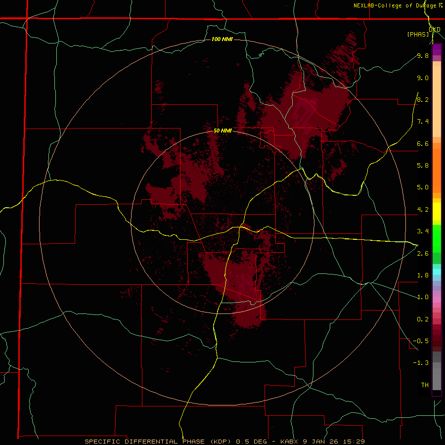Image resolution: width=445 pixels, height=445 pixels.
Task: Click the 1.8 scale value label
Action: click(423, 275)
